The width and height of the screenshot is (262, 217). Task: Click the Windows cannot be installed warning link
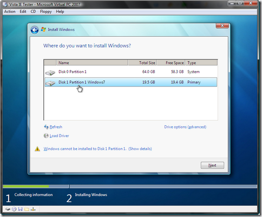(85, 149)
